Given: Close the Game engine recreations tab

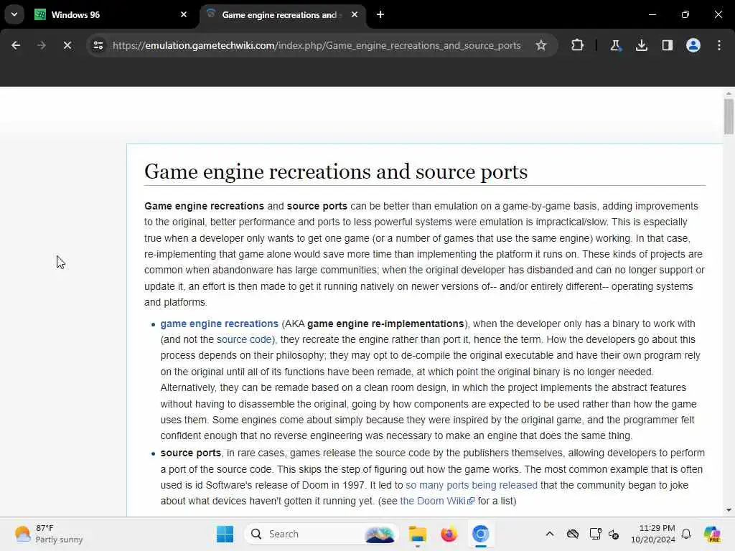Looking at the screenshot, I should pyautogui.click(x=355, y=14).
